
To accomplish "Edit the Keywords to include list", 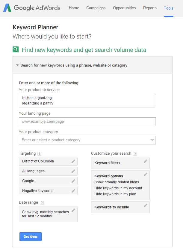I will pos(146,205).
